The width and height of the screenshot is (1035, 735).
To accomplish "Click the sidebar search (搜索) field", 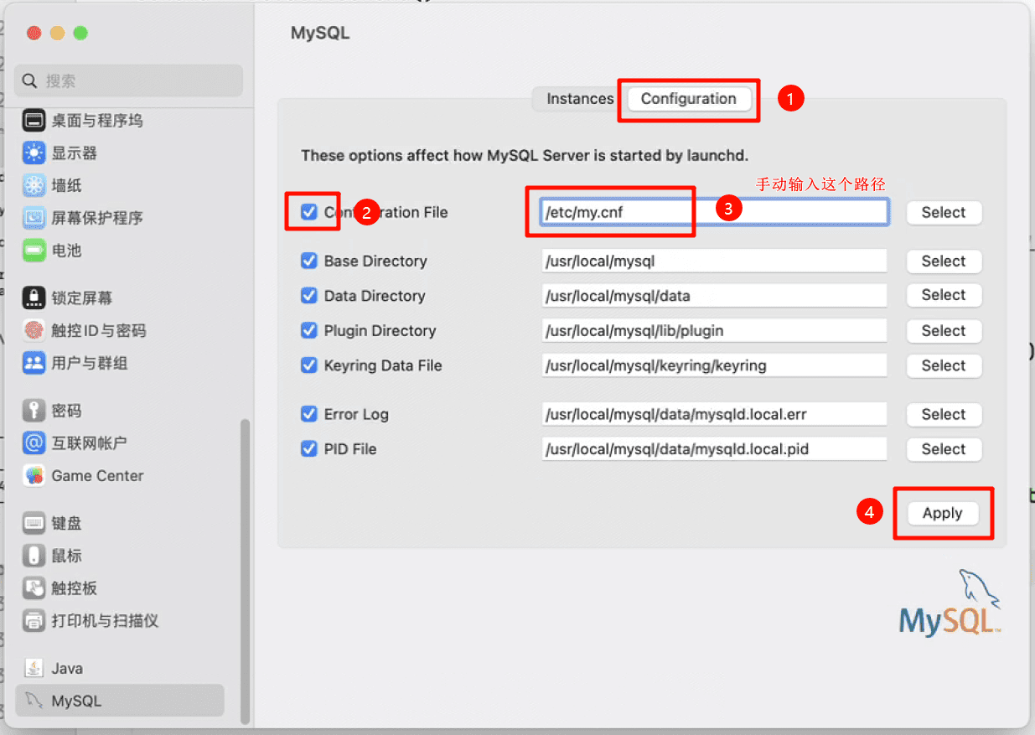I will (129, 80).
